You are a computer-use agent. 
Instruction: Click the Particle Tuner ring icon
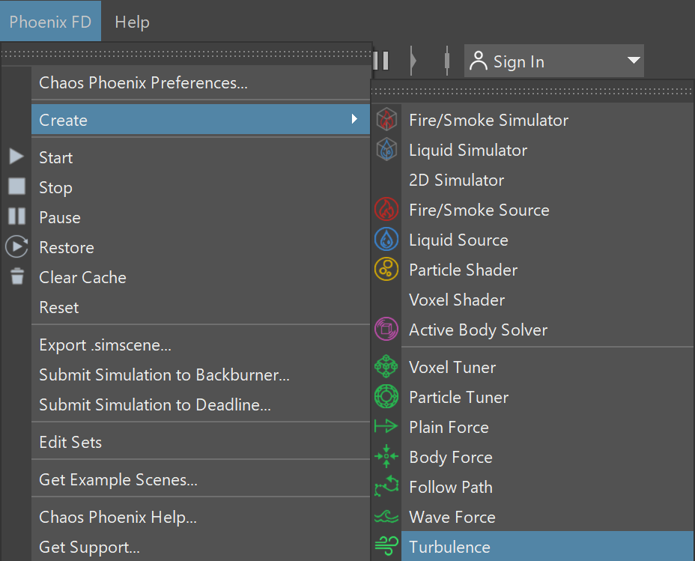[386, 397]
